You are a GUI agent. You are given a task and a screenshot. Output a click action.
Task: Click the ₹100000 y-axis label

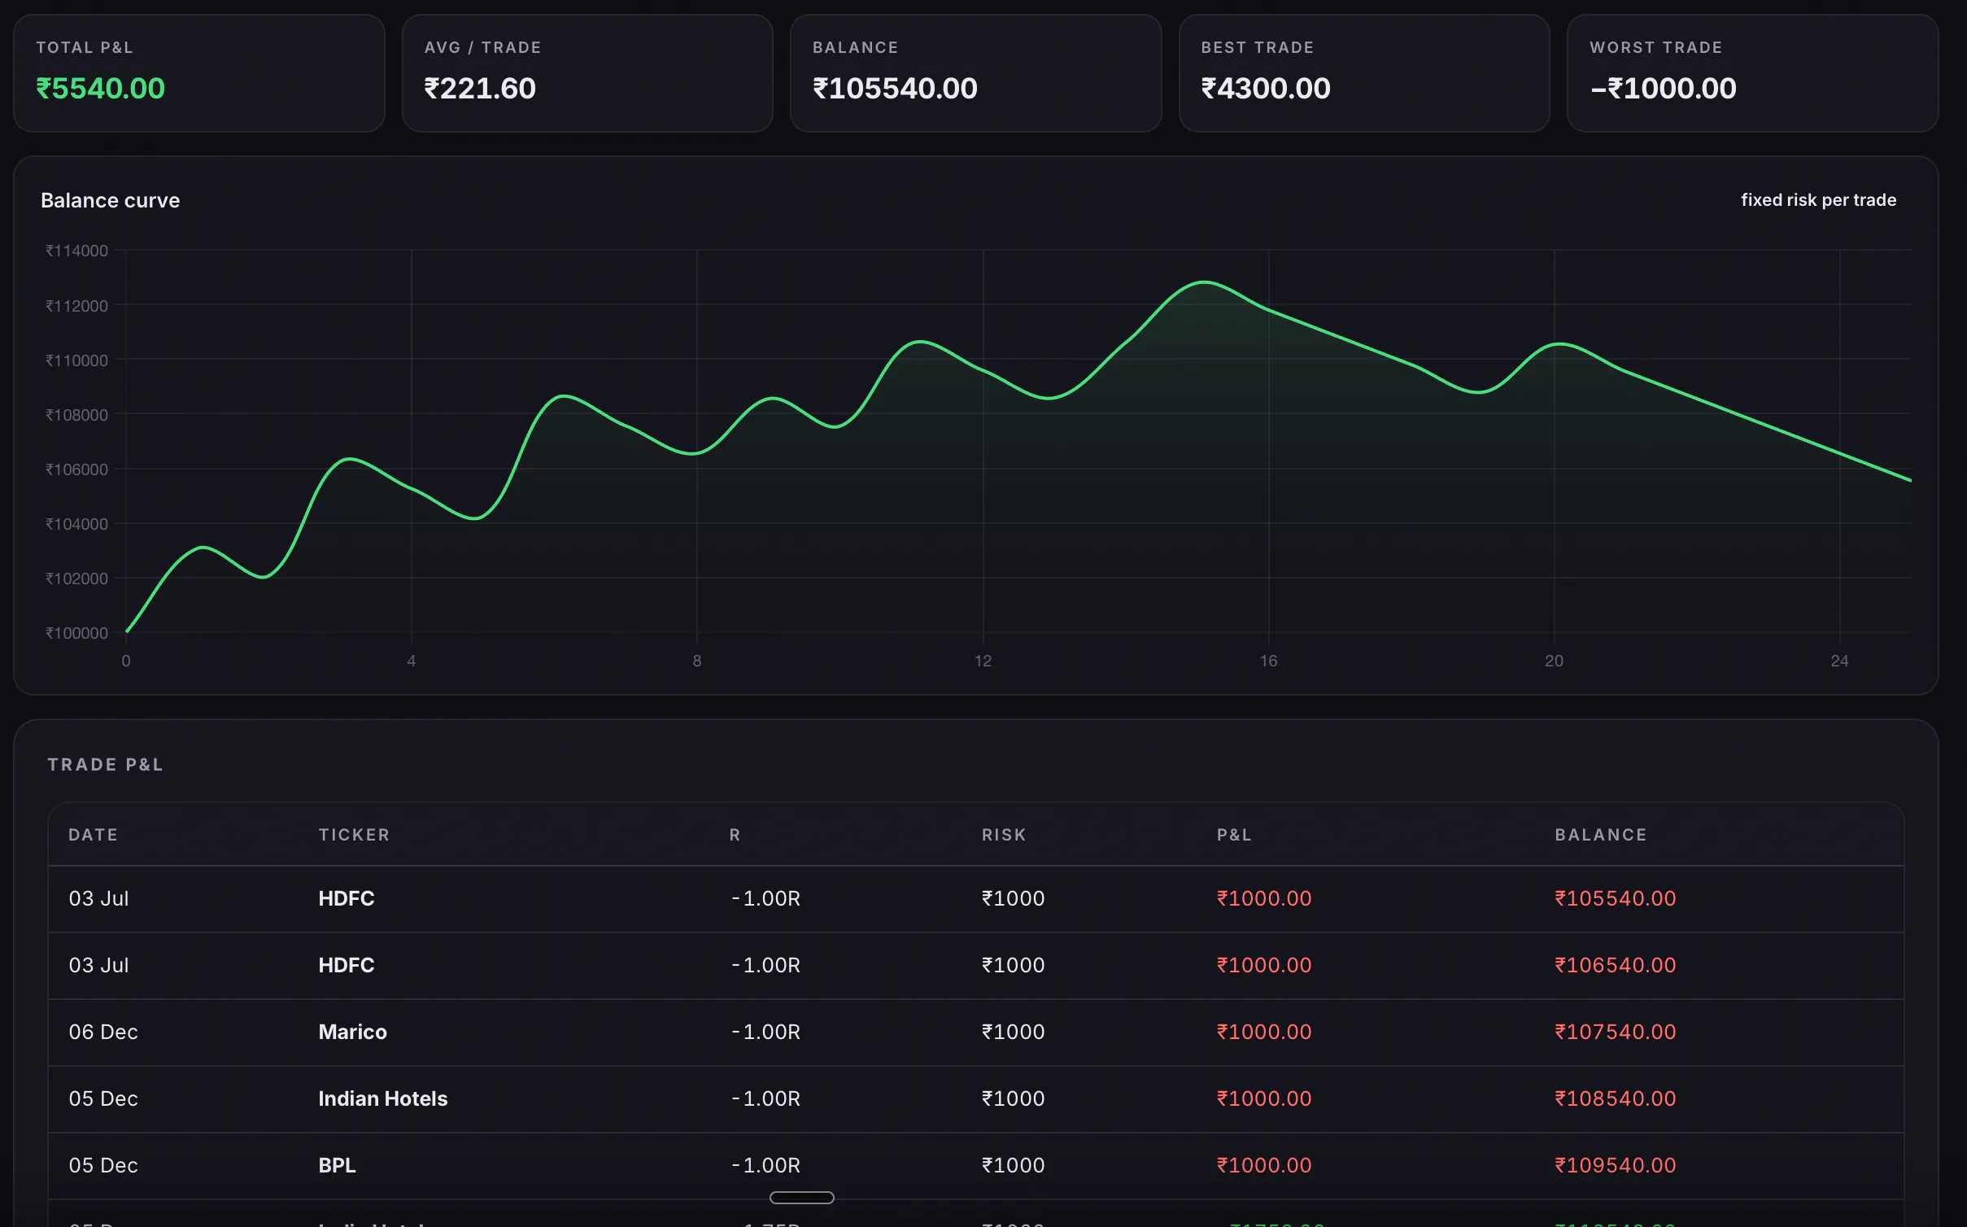[x=76, y=633]
